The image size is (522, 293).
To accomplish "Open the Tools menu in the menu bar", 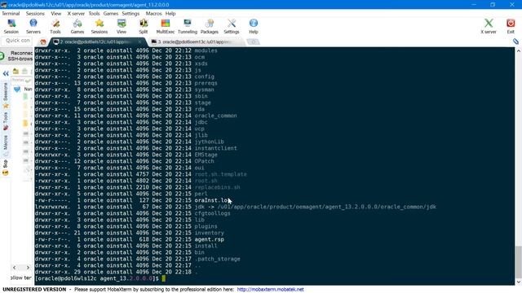I will (95, 13).
